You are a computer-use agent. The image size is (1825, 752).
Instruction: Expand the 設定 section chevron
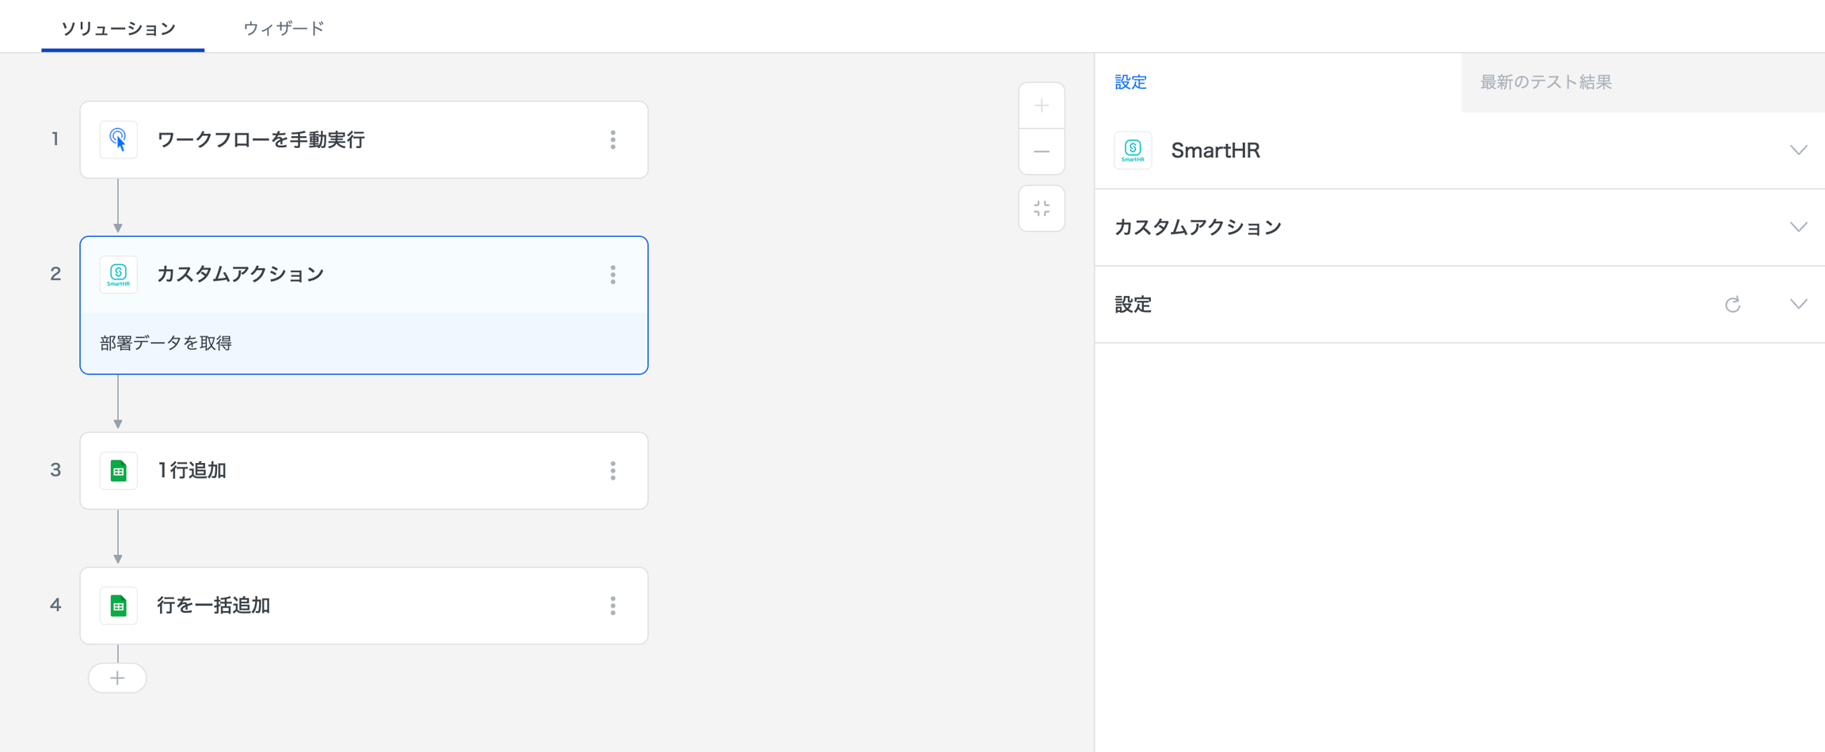(1798, 305)
